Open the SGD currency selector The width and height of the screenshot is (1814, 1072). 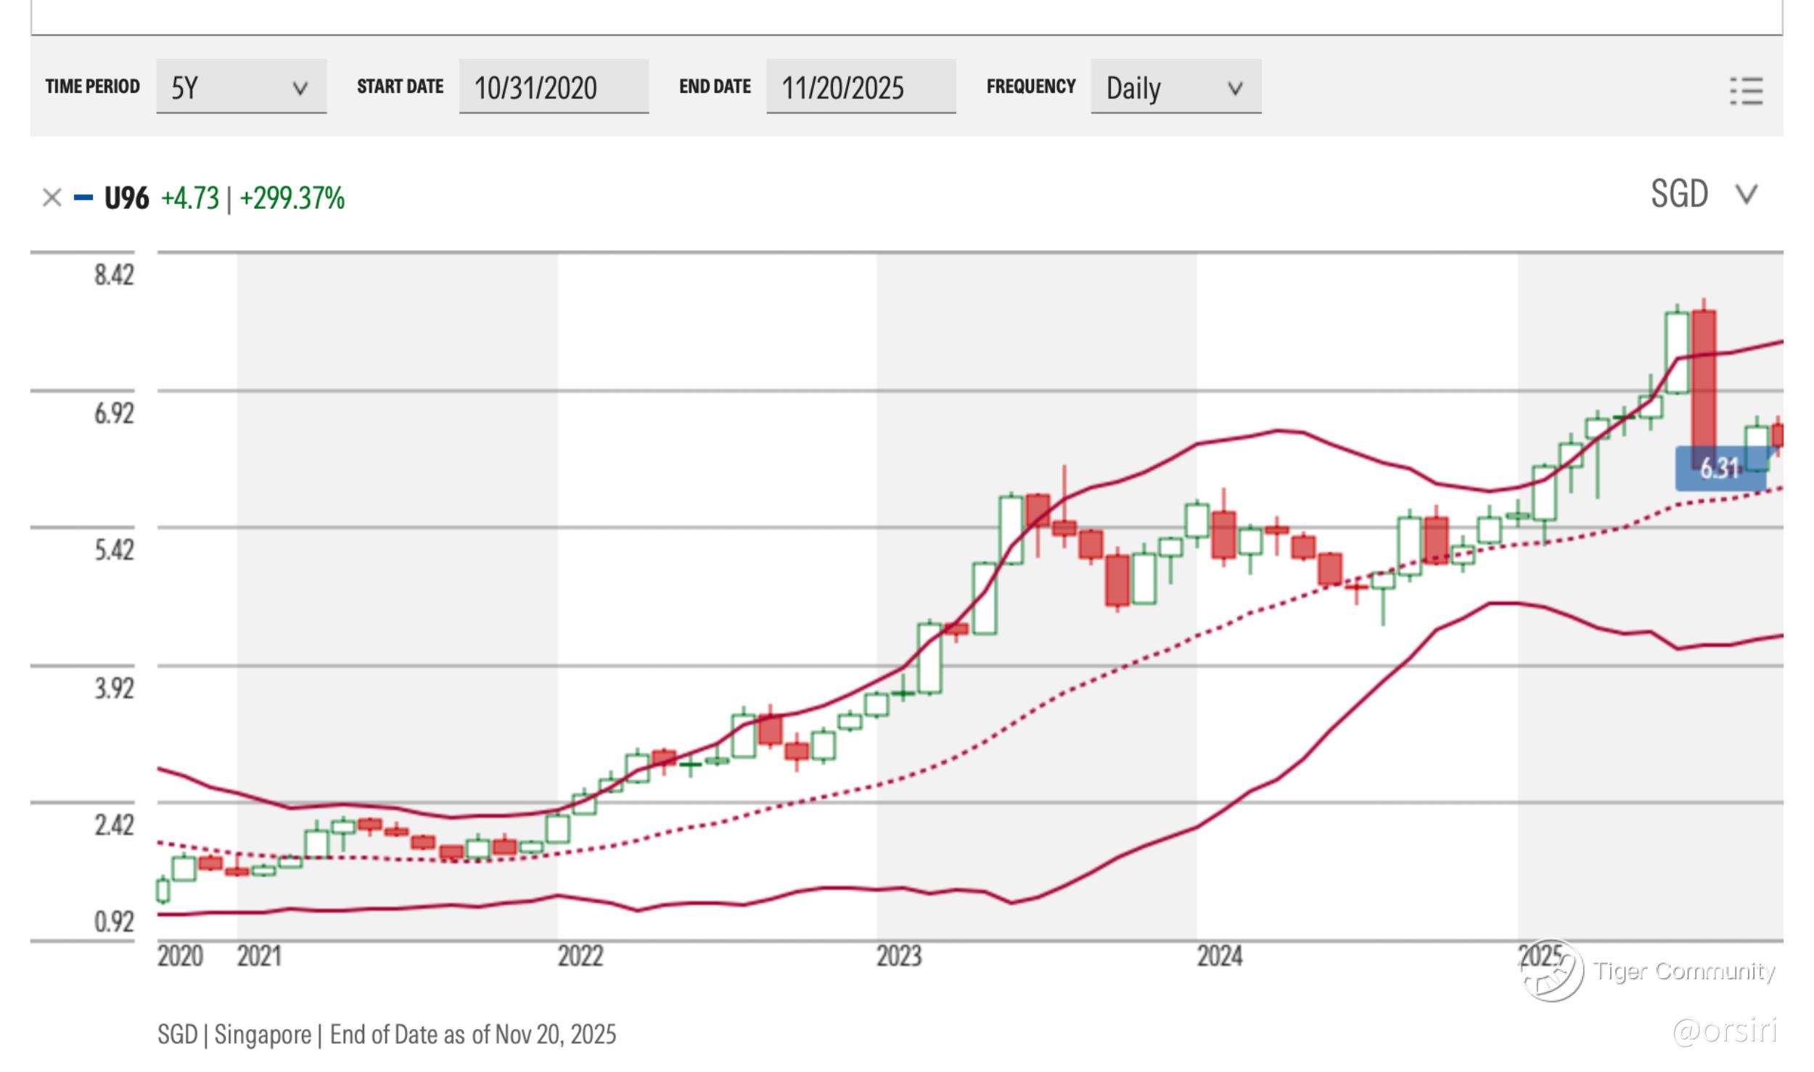[x=1679, y=194]
